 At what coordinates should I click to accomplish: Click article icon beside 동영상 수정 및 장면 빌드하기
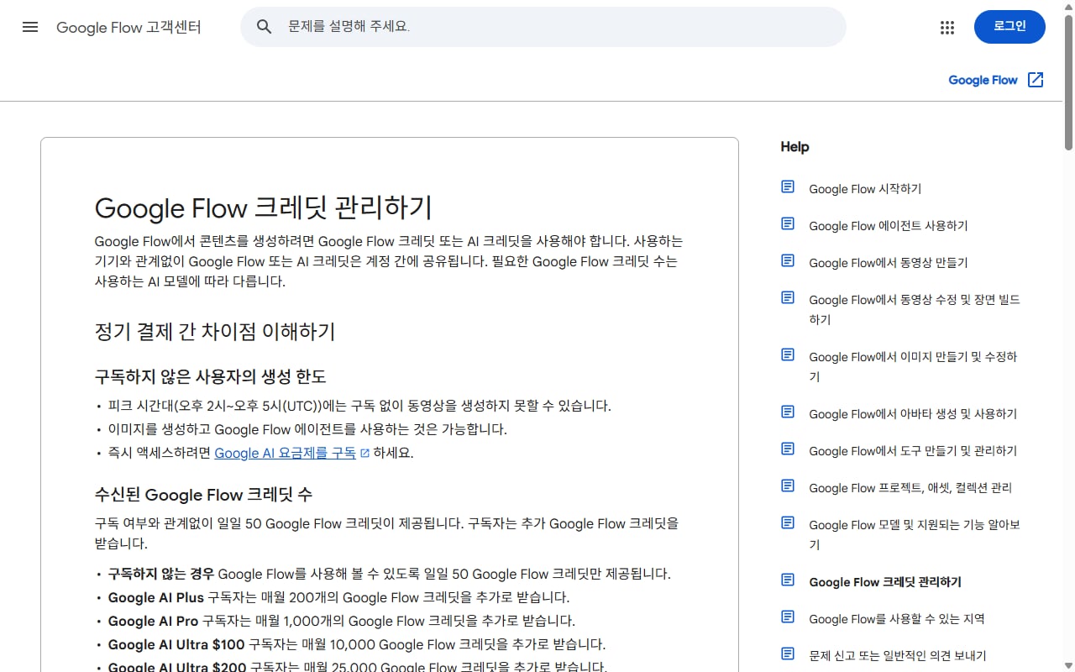coord(788,297)
